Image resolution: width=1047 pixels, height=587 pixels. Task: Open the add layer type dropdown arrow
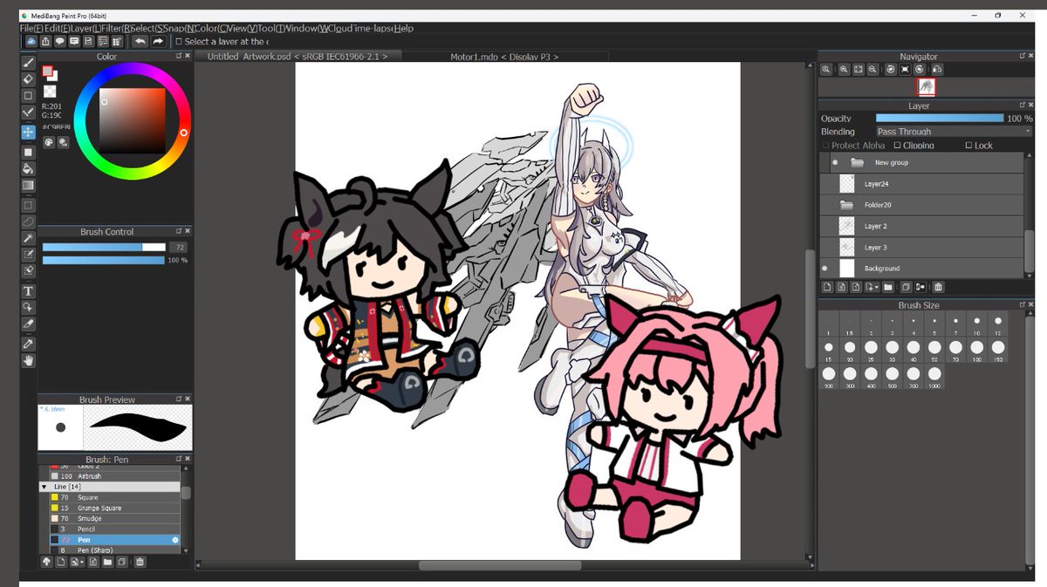coord(877,286)
